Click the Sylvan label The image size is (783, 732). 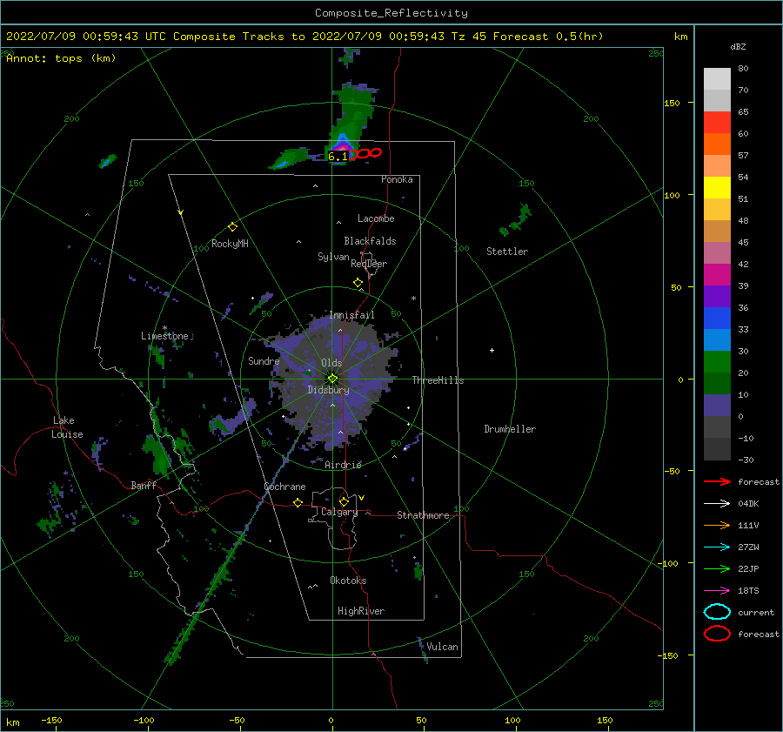point(333,257)
